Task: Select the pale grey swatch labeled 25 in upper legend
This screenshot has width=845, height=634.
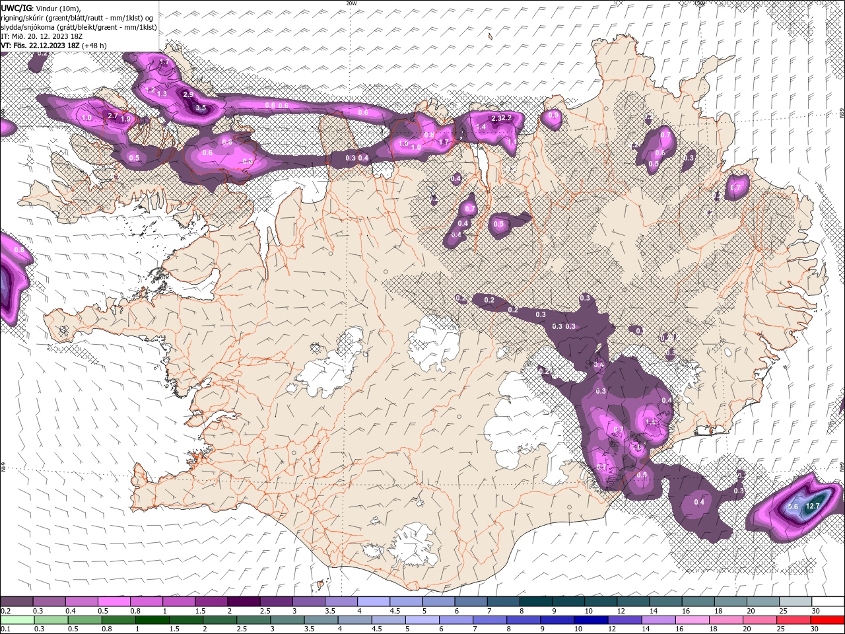Action: pos(795,602)
